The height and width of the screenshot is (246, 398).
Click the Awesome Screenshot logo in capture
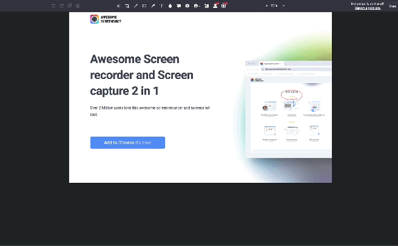pyautogui.click(x=106, y=19)
